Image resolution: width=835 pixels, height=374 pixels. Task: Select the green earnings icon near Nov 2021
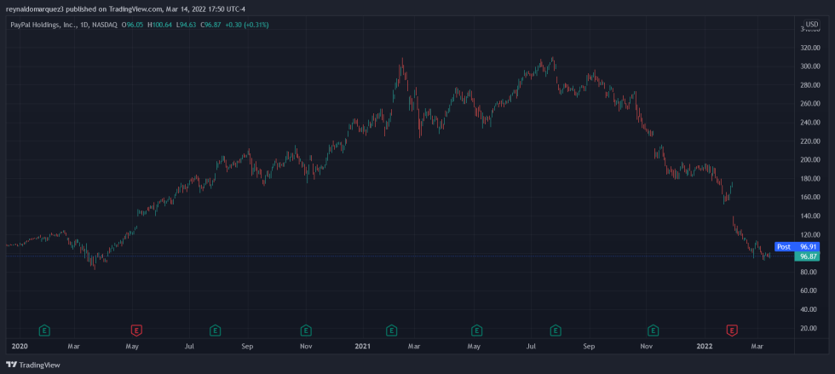653,329
